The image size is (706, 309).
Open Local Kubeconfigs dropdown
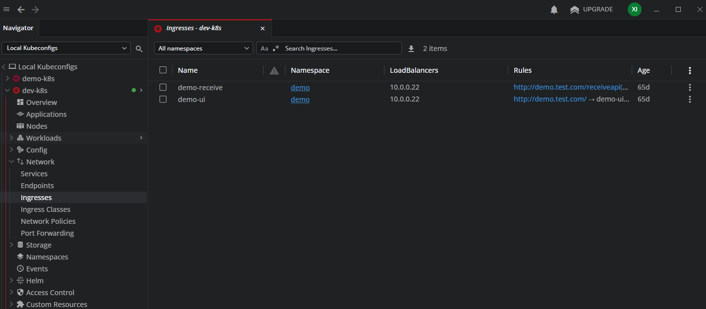tap(67, 48)
